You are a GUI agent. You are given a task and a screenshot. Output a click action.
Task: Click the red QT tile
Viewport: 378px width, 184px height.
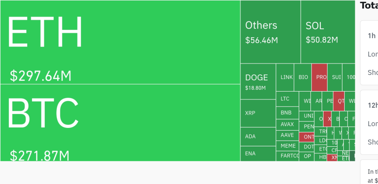click(339, 101)
